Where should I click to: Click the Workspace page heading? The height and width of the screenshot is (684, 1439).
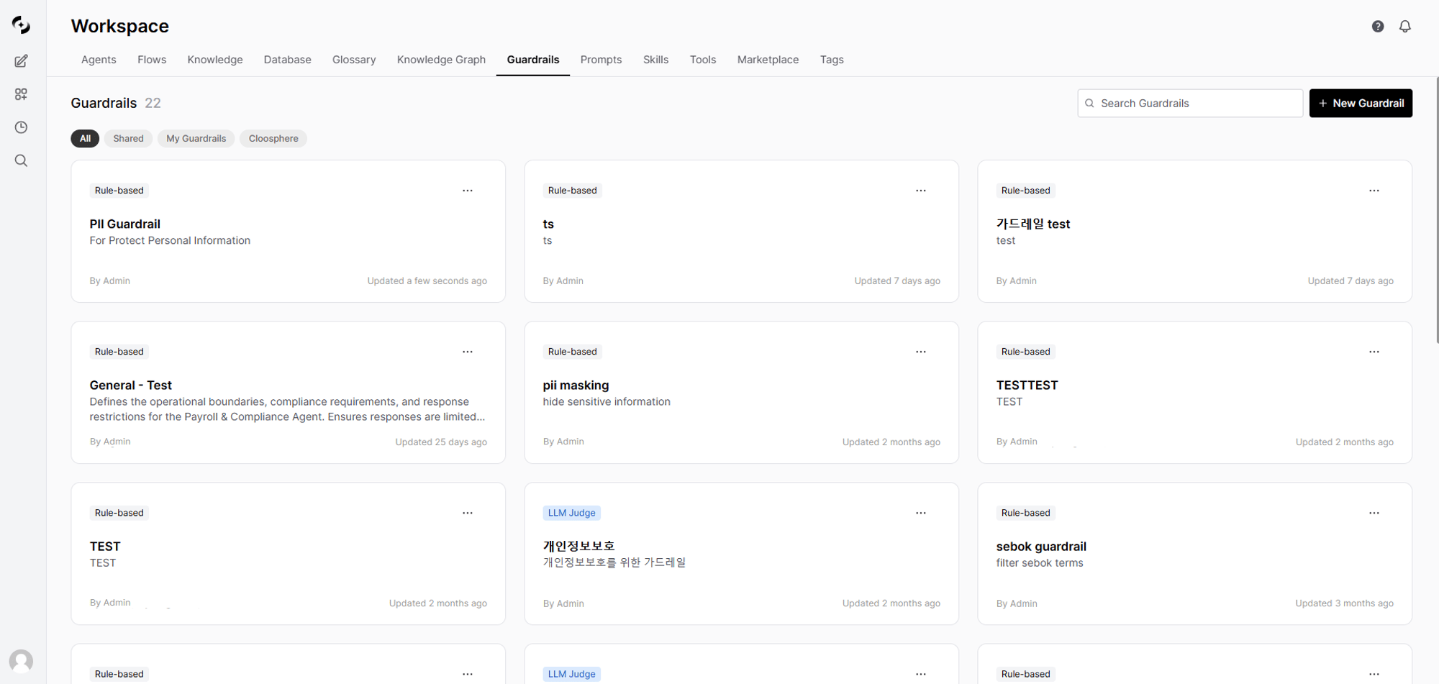pyautogui.click(x=120, y=27)
